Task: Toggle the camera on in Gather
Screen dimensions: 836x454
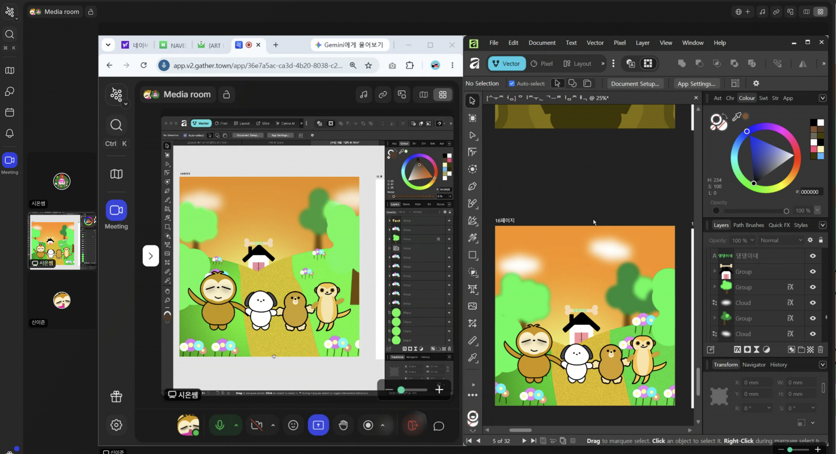Action: 257,425
